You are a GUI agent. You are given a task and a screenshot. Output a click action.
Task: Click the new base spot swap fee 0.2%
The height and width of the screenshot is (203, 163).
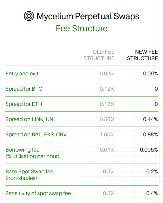tap(152, 171)
